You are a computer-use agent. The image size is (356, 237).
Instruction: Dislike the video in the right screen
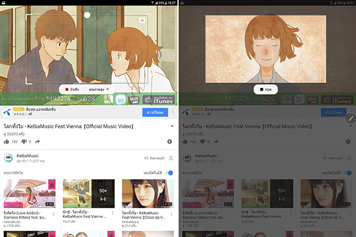(203, 141)
